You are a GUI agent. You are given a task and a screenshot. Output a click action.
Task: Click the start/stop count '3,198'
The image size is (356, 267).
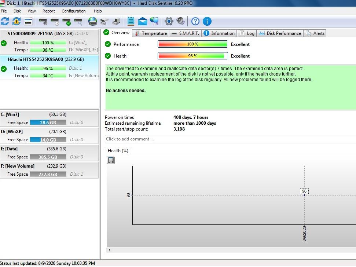coord(179,129)
